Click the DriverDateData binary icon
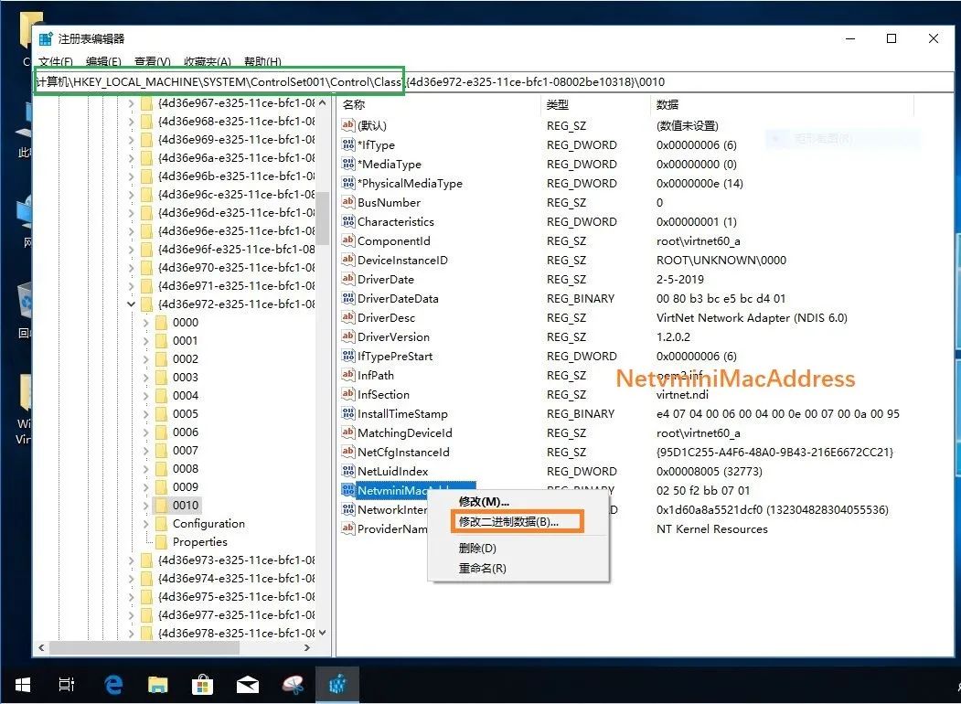 pos(348,298)
